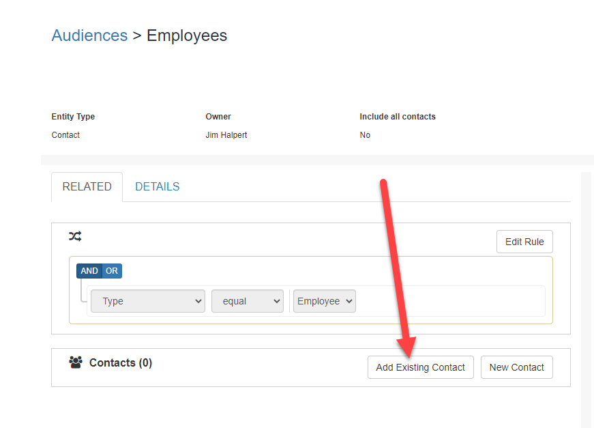This screenshot has width=594, height=428.
Task: Click the Employees breadcrumb title
Action: click(187, 35)
